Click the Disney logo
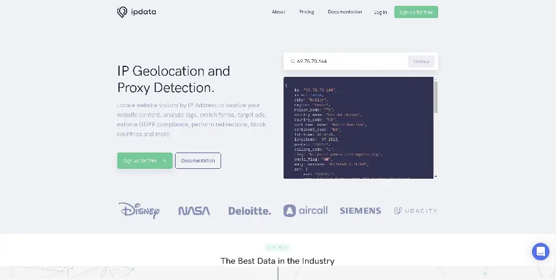Viewport: 556px width, 280px height. click(x=139, y=211)
